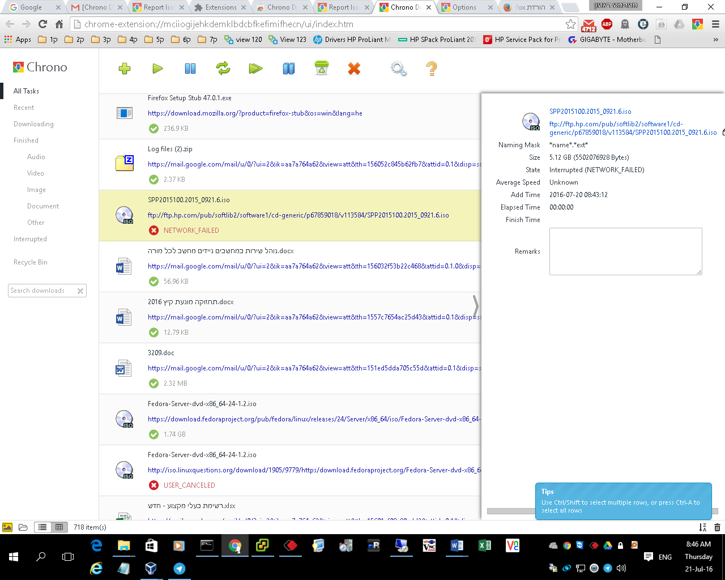Open Microsoft Word from the taskbar
This screenshot has height=580, width=725.
(x=457, y=545)
